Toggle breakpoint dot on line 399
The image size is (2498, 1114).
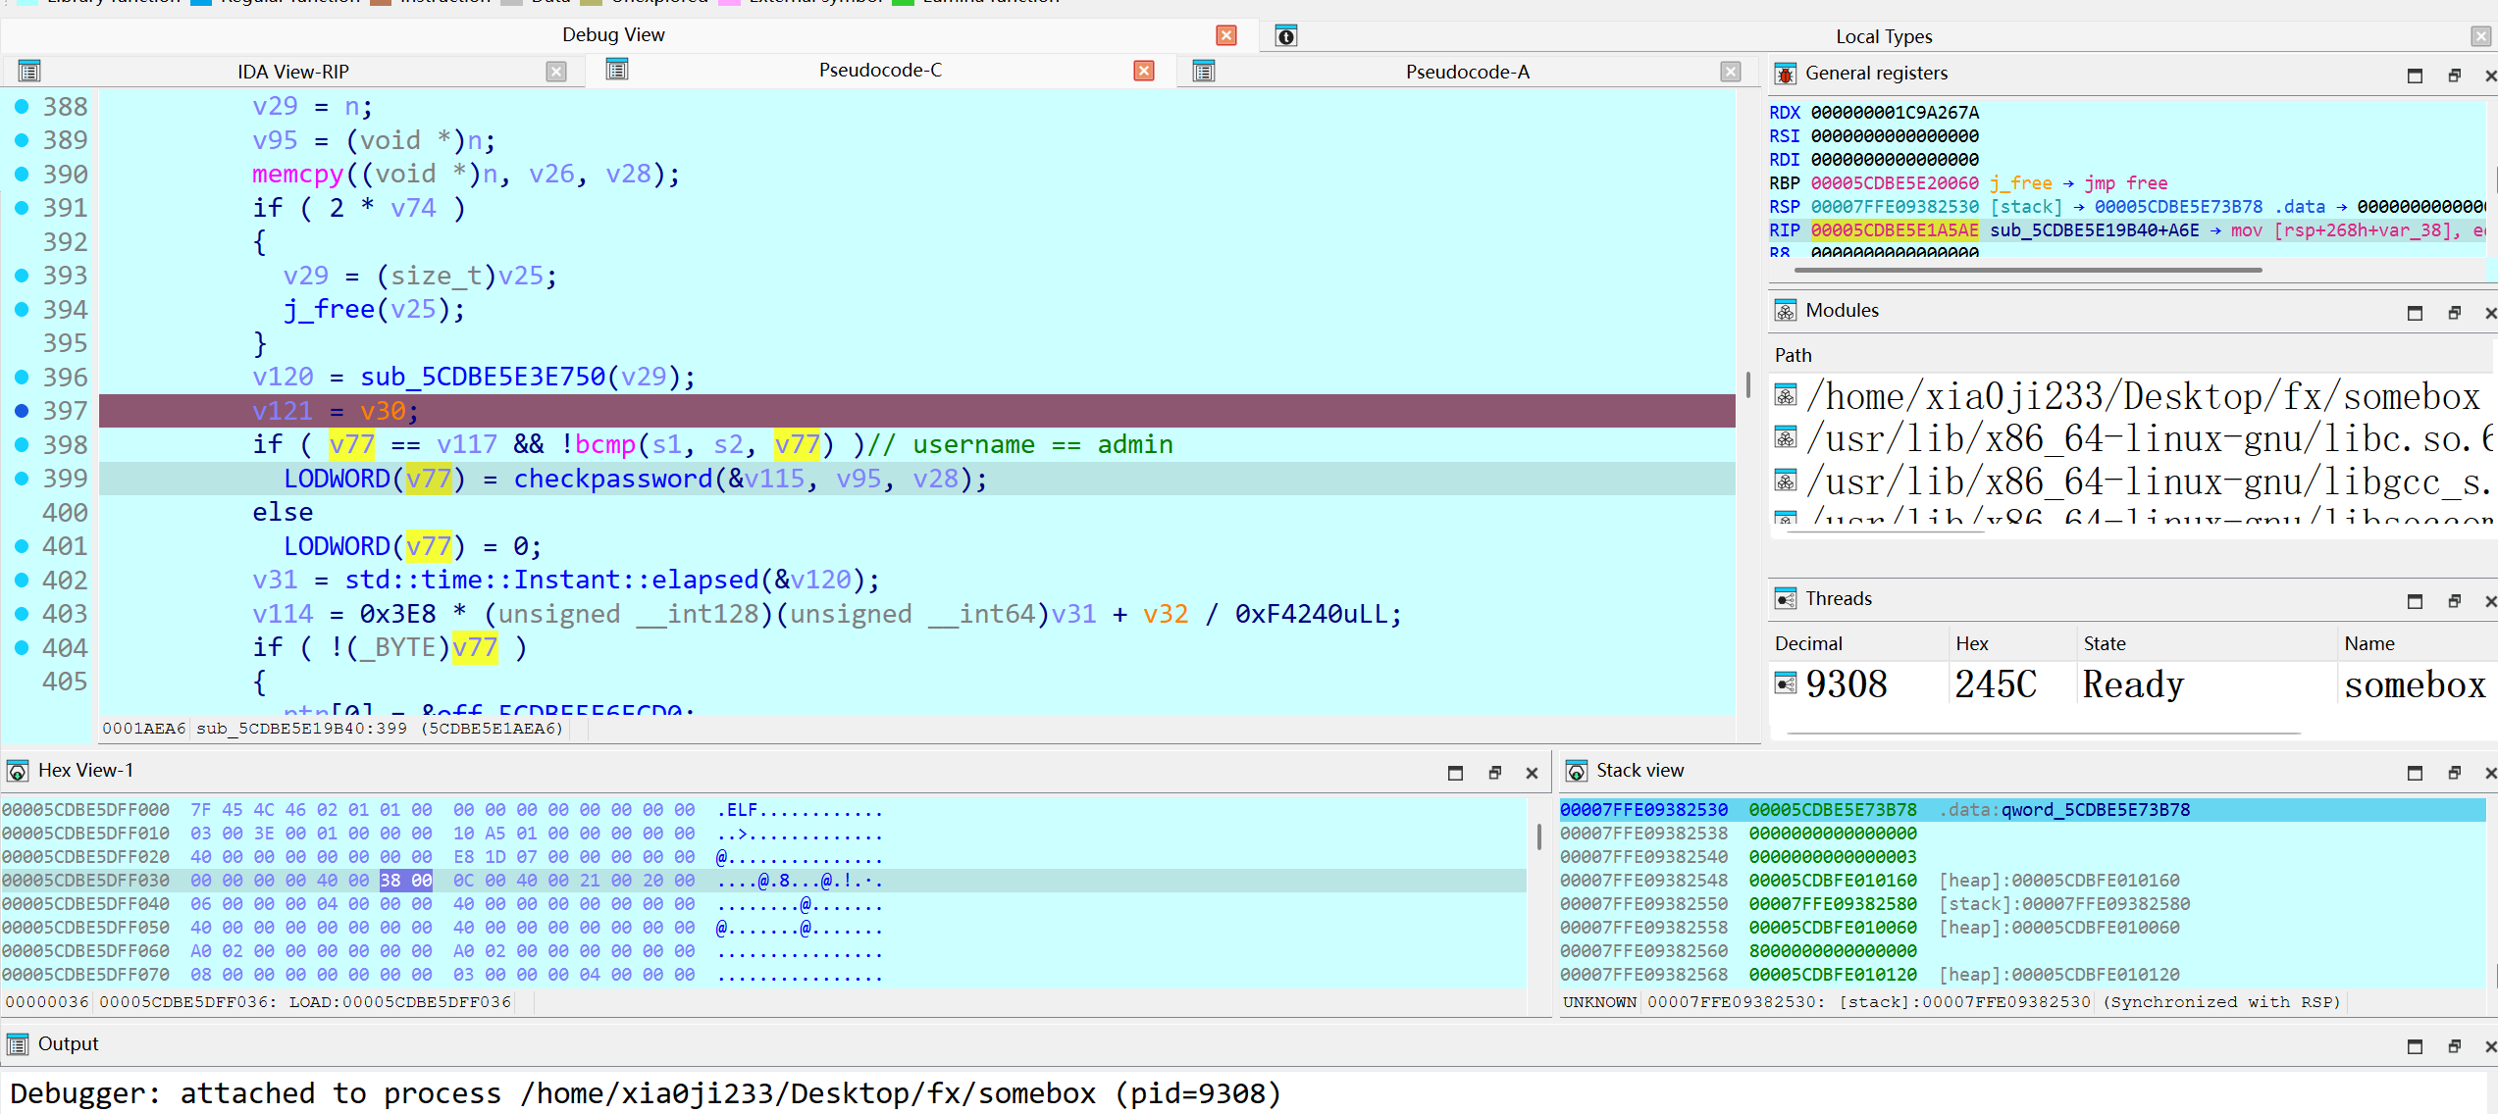[x=22, y=479]
